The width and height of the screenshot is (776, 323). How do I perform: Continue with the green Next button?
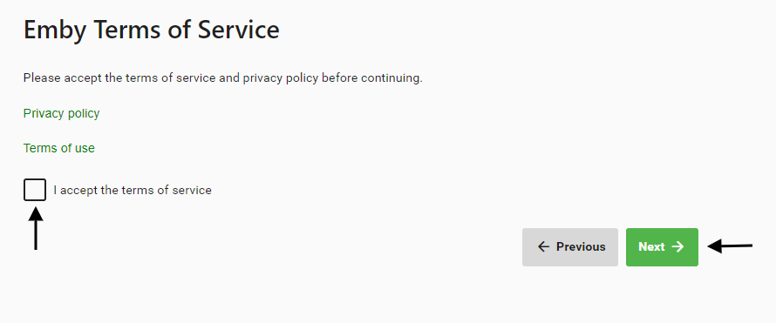tap(662, 247)
